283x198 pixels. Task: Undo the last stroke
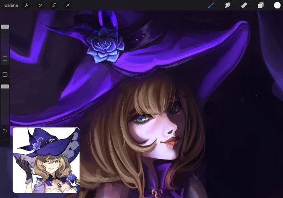click(x=5, y=130)
